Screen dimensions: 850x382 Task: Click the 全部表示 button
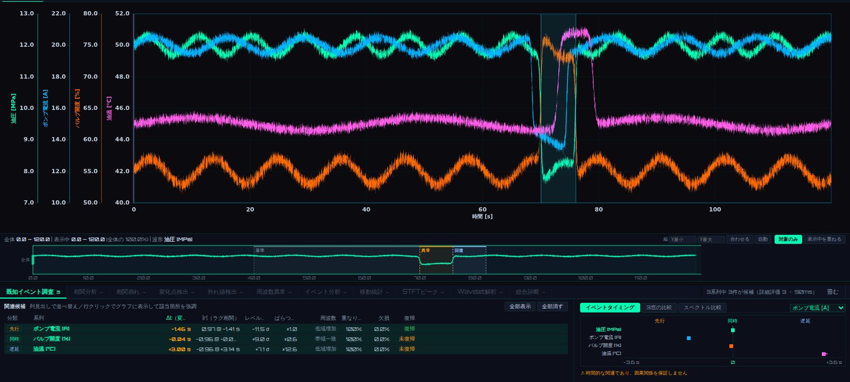coord(520,307)
